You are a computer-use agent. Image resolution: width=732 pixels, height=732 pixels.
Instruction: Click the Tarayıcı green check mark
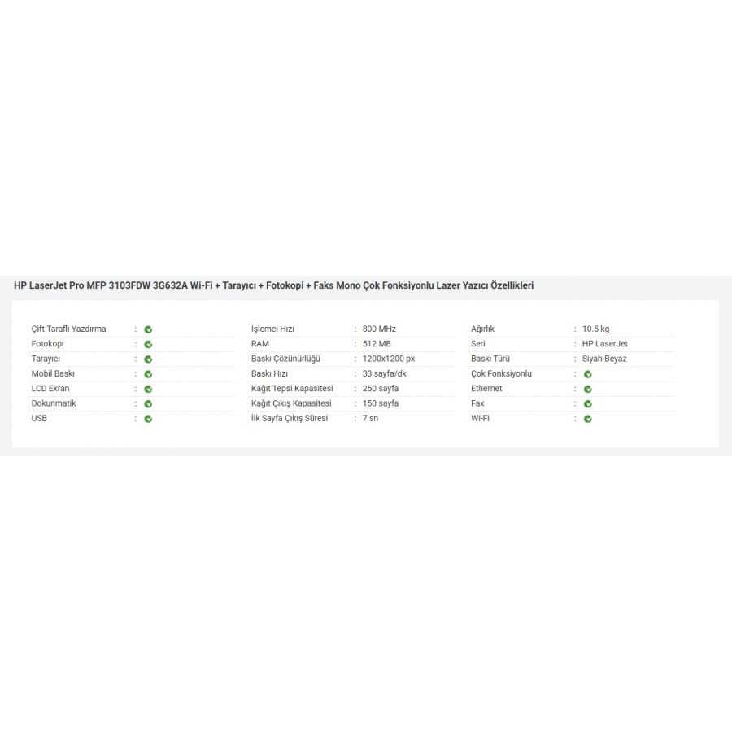[x=148, y=359]
